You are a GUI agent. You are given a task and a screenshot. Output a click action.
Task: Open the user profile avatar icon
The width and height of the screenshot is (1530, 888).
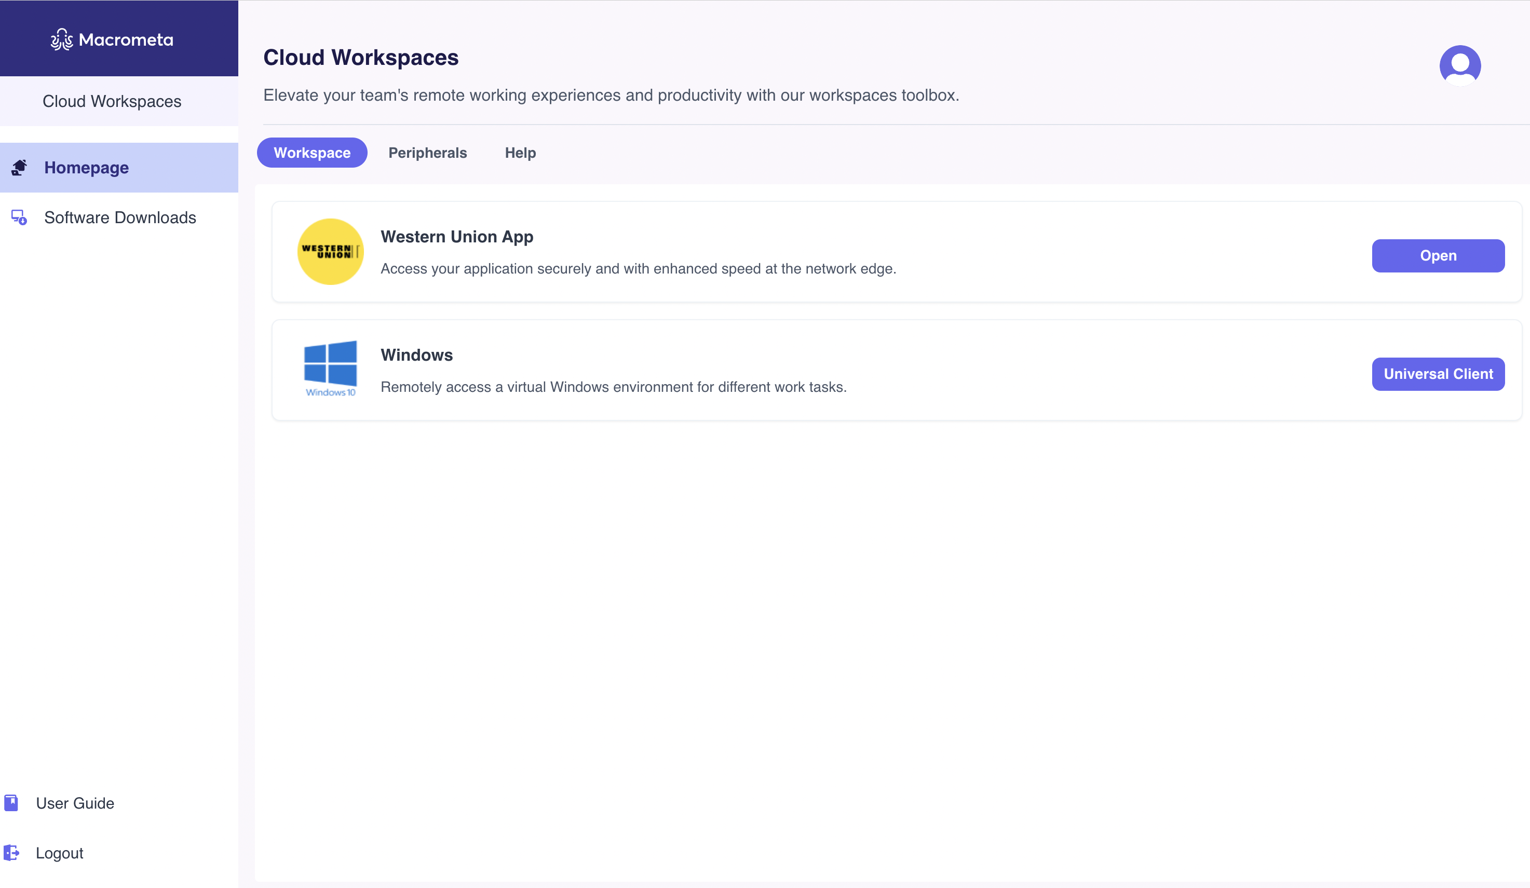click(1459, 65)
